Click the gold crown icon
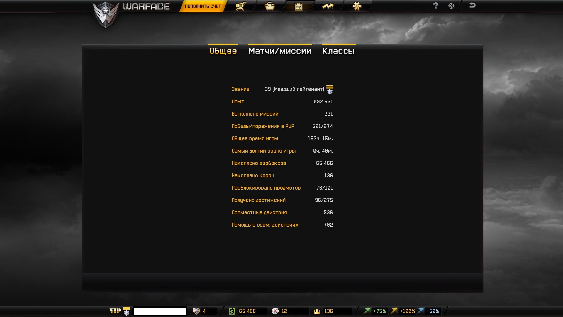The image size is (563, 317). 317,311
